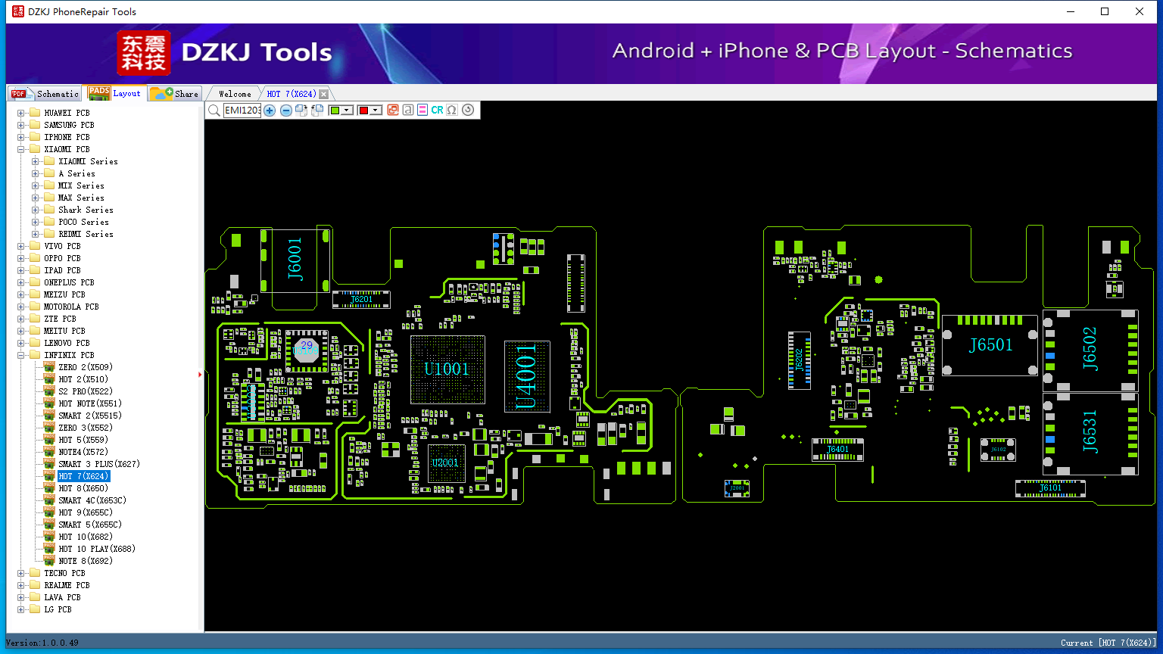Toggle the pink pads display icon
Image resolution: width=1163 pixels, height=654 pixels.
coord(422,111)
